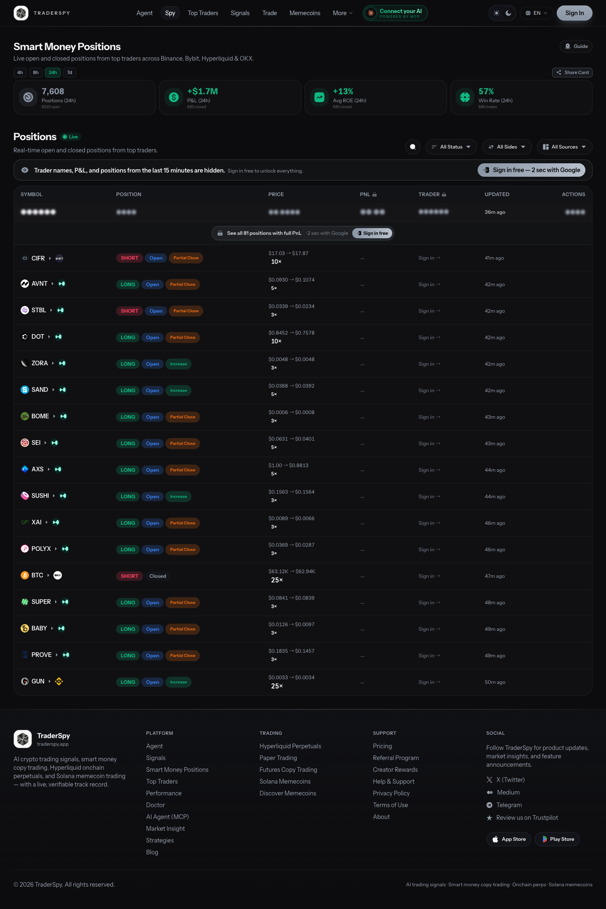Viewport: 606px width, 909px height.
Task: Click the Share Card button
Action: [572, 72]
